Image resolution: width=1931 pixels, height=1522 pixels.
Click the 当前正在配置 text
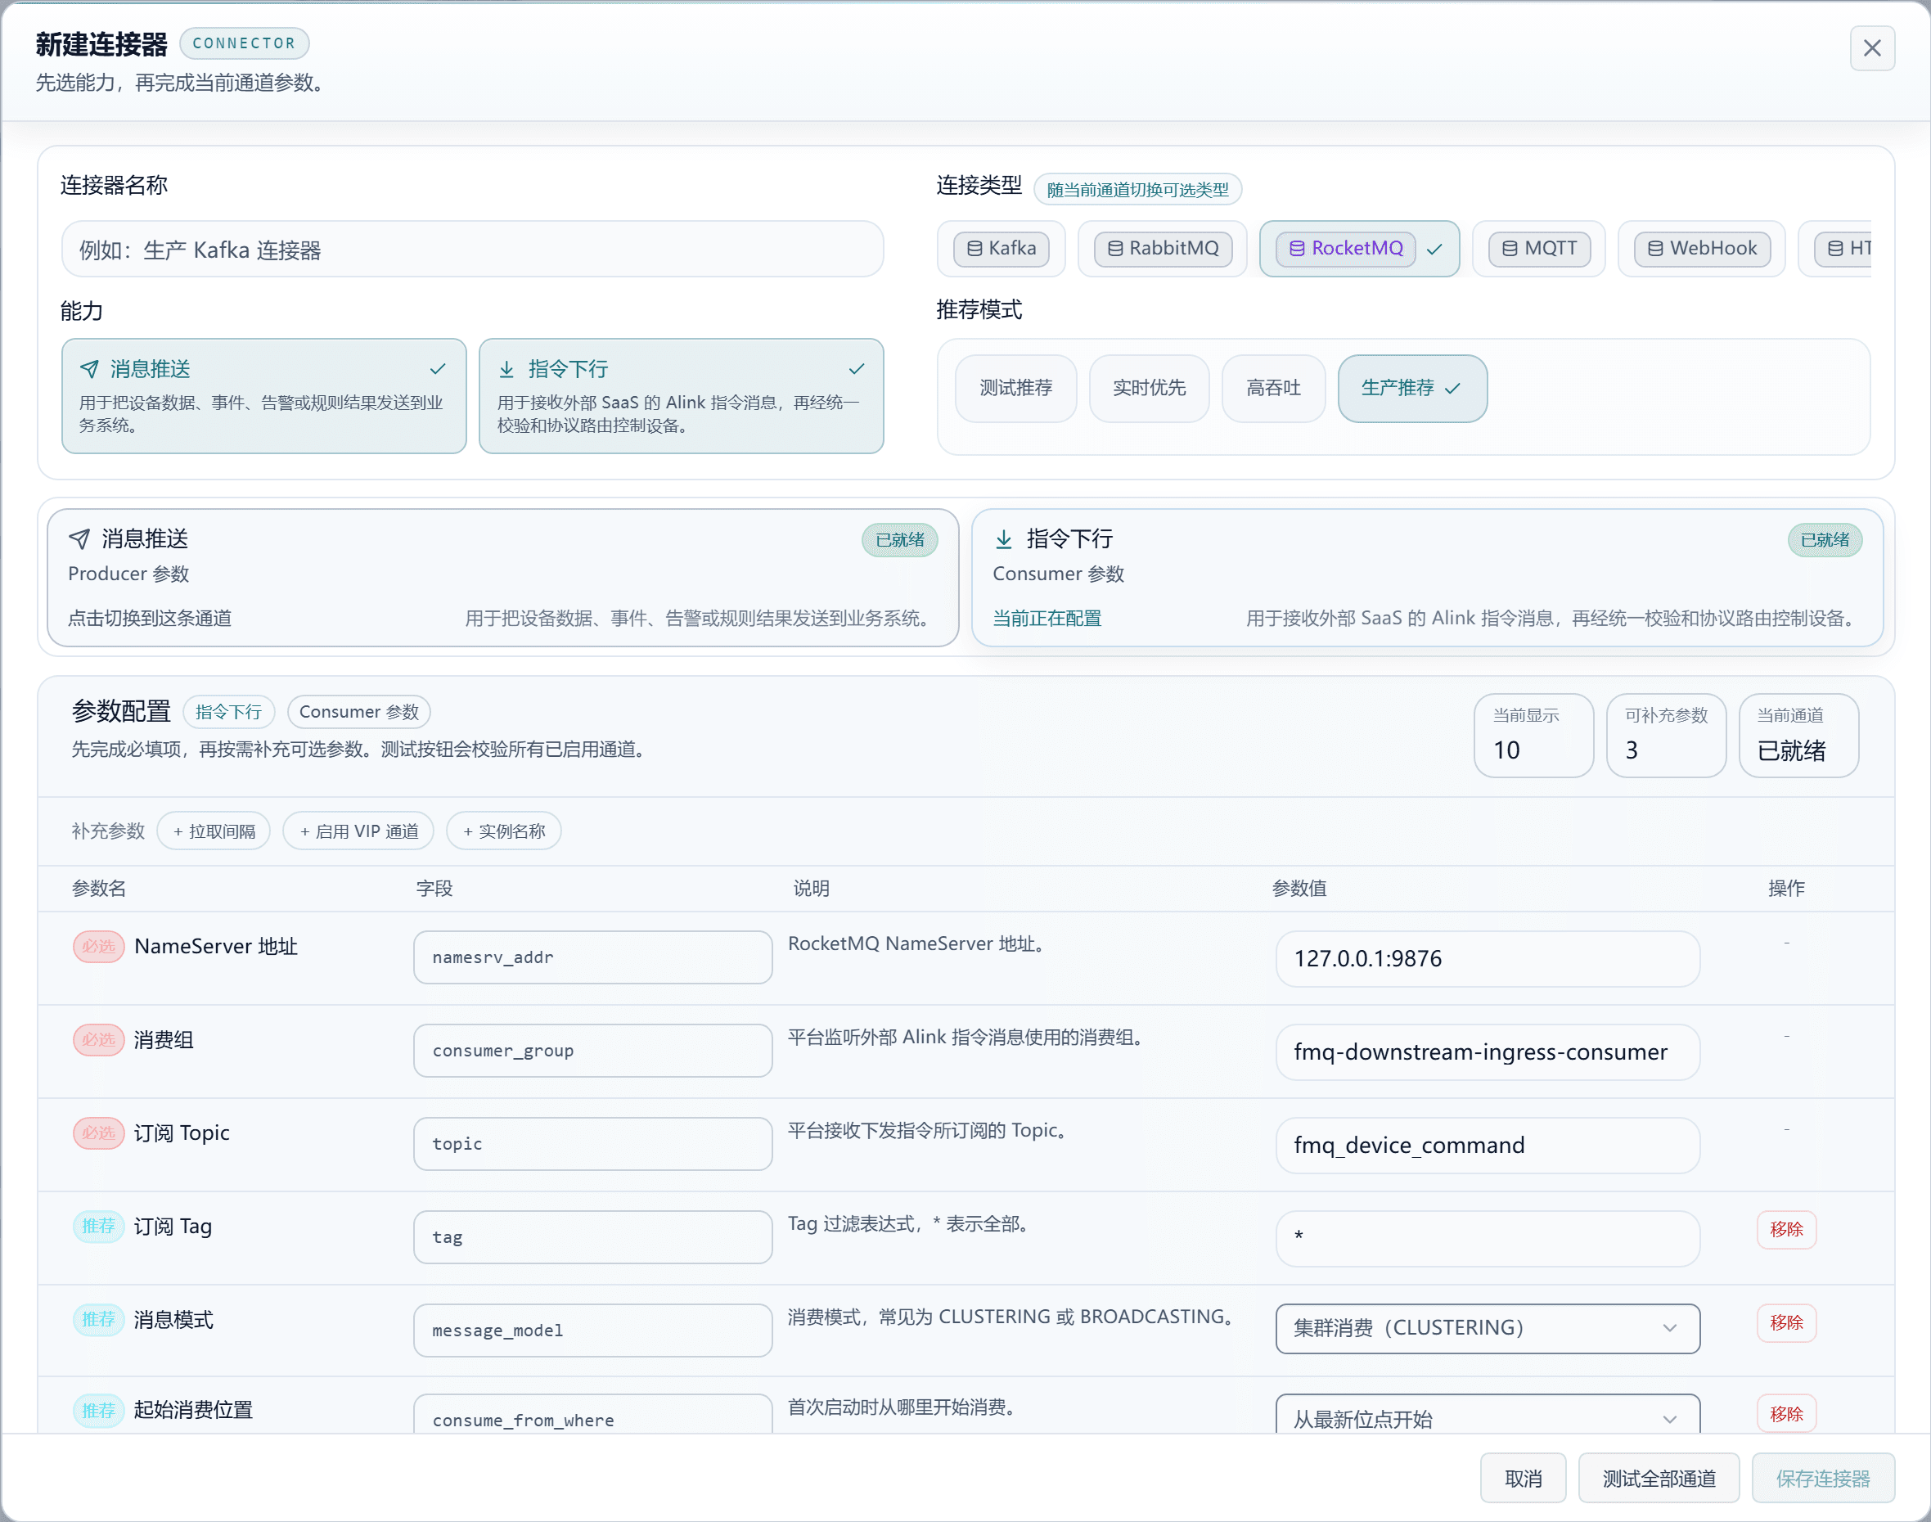[x=1047, y=619]
